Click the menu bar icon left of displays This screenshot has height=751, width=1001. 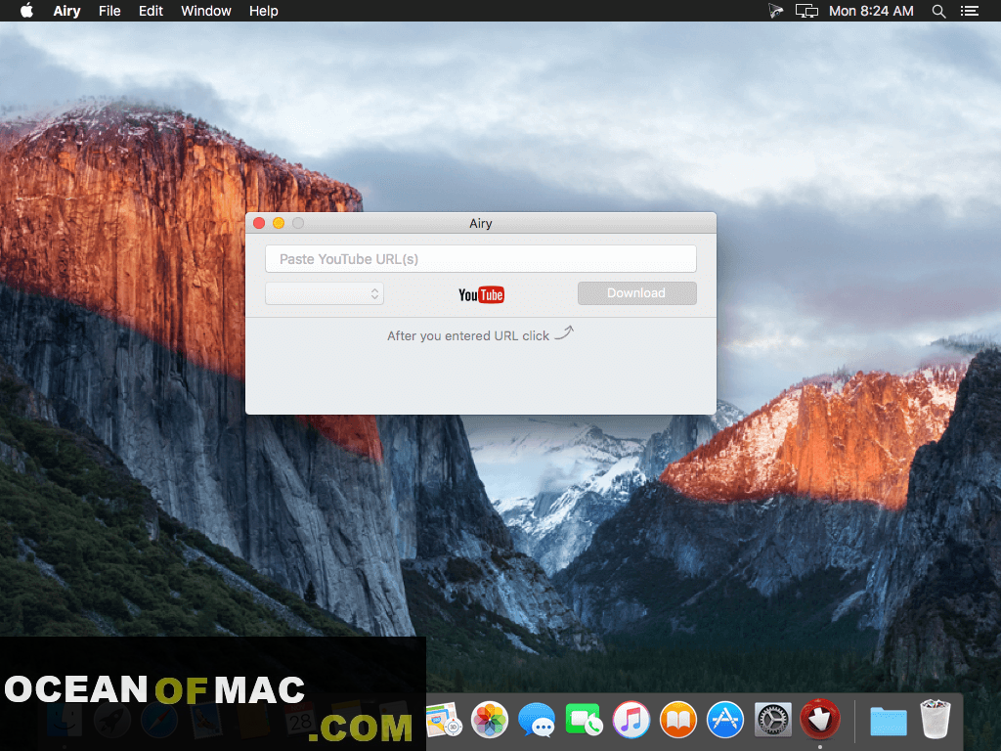pos(775,11)
